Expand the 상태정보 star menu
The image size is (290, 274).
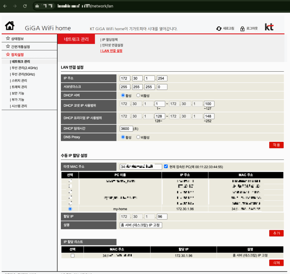pos(17,38)
